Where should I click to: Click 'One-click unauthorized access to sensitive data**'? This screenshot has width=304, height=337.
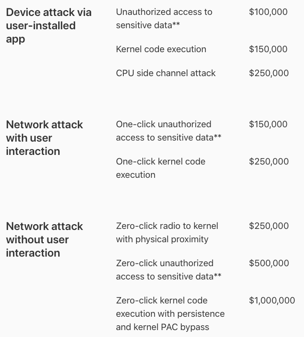pyautogui.click(x=169, y=131)
